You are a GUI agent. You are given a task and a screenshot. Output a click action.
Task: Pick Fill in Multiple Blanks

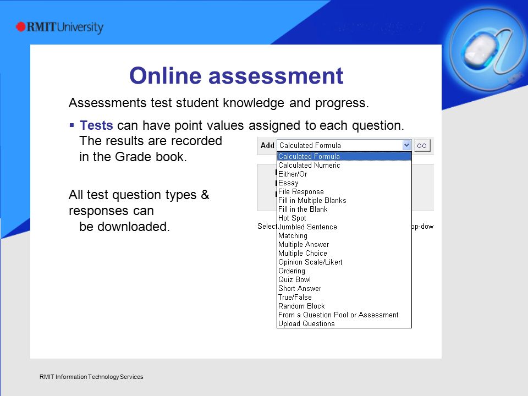point(344,200)
